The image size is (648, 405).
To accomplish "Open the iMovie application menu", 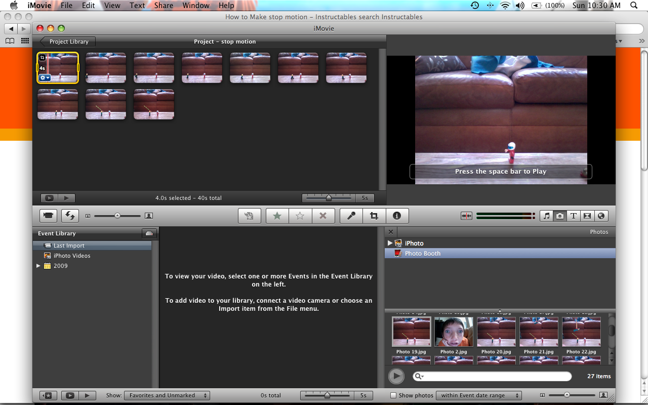I will (x=39, y=6).
